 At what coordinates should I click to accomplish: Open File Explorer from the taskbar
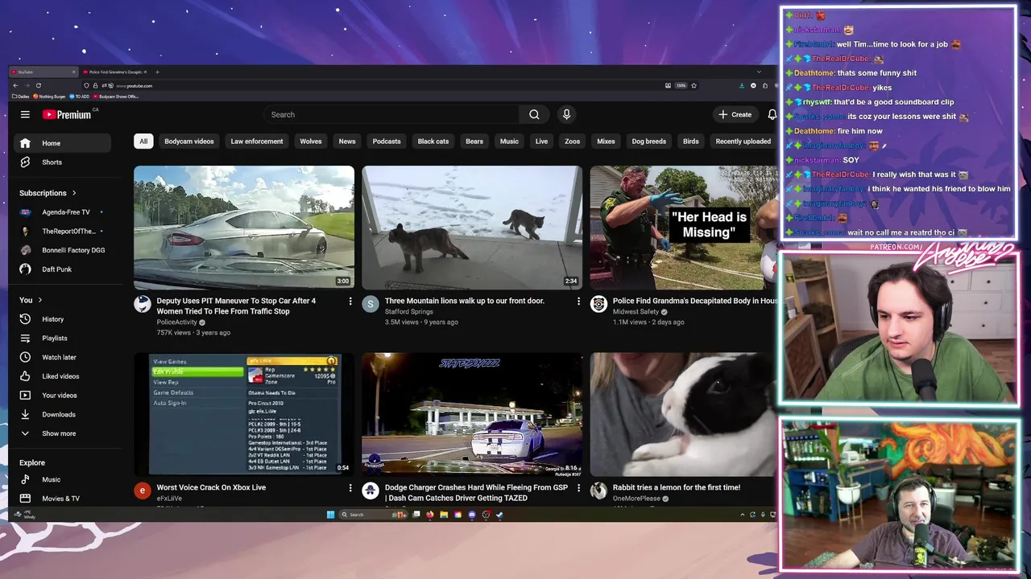(x=444, y=515)
